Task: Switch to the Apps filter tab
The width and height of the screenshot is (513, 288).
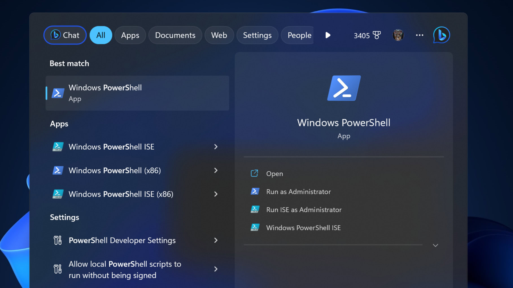Action: 130,35
